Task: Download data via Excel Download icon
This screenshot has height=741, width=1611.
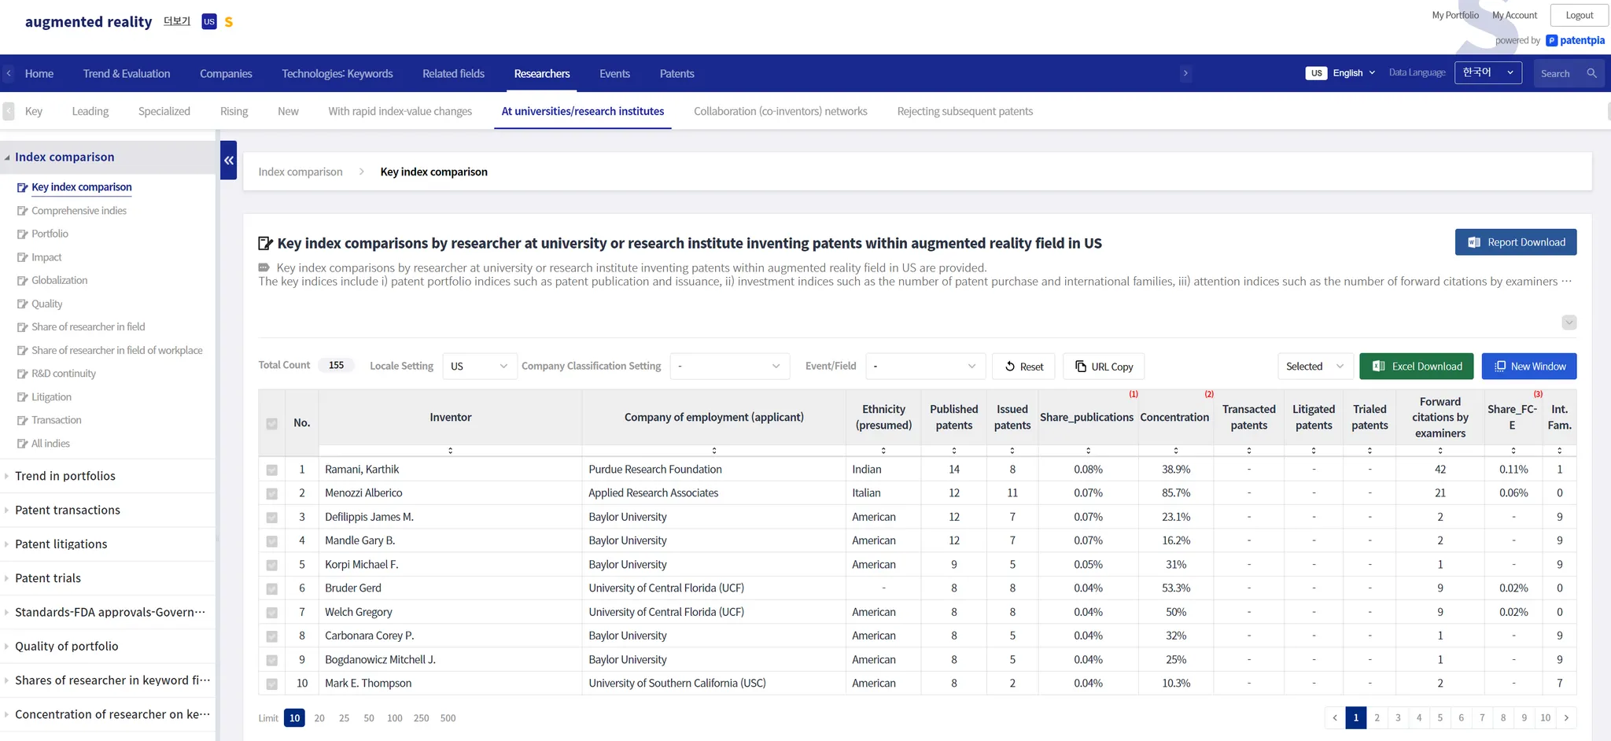Action: 1416,367
